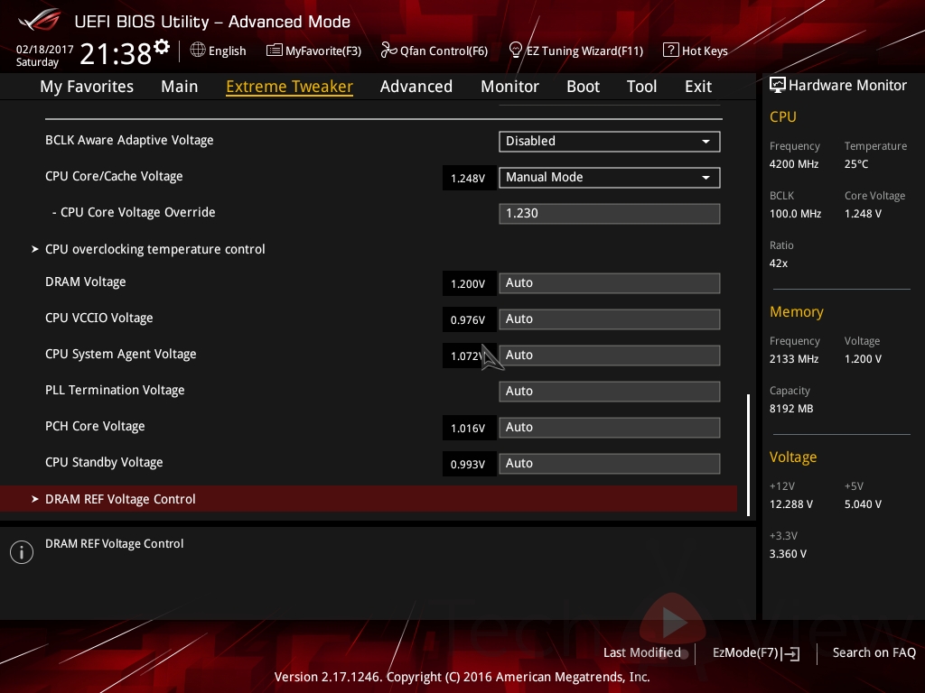Expand CPU overclocking temperature control submenu

coord(155,249)
